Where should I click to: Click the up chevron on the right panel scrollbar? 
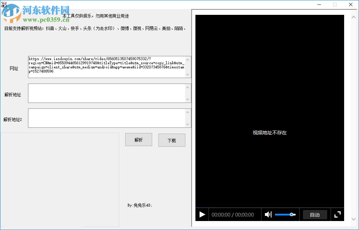(354, 16)
